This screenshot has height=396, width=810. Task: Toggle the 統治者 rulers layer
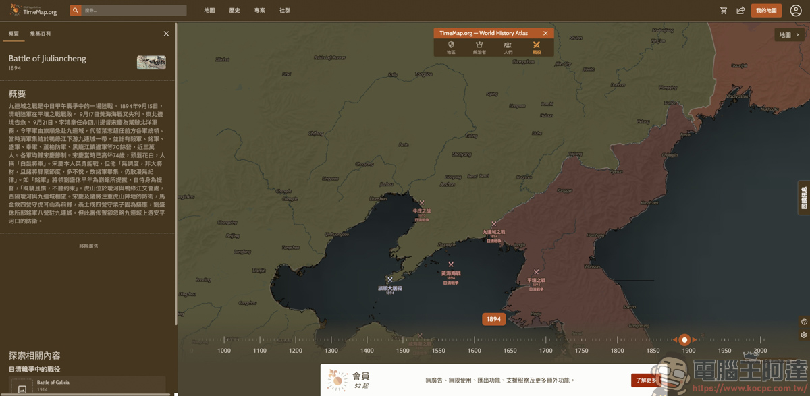tap(479, 47)
